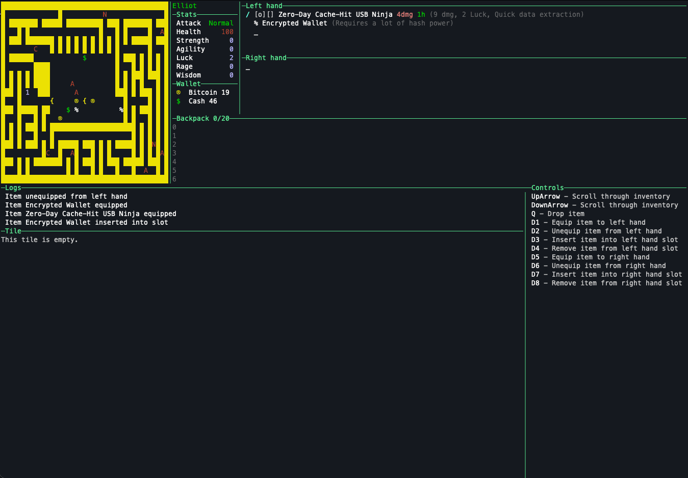688x478 pixels.
Task: Click "UpArrow – Scroll through inventory" control
Action: pos(601,196)
